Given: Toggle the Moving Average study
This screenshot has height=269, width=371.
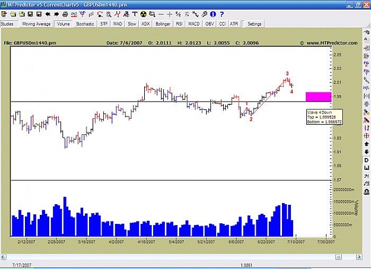Looking at the screenshot, I should coord(36,24).
